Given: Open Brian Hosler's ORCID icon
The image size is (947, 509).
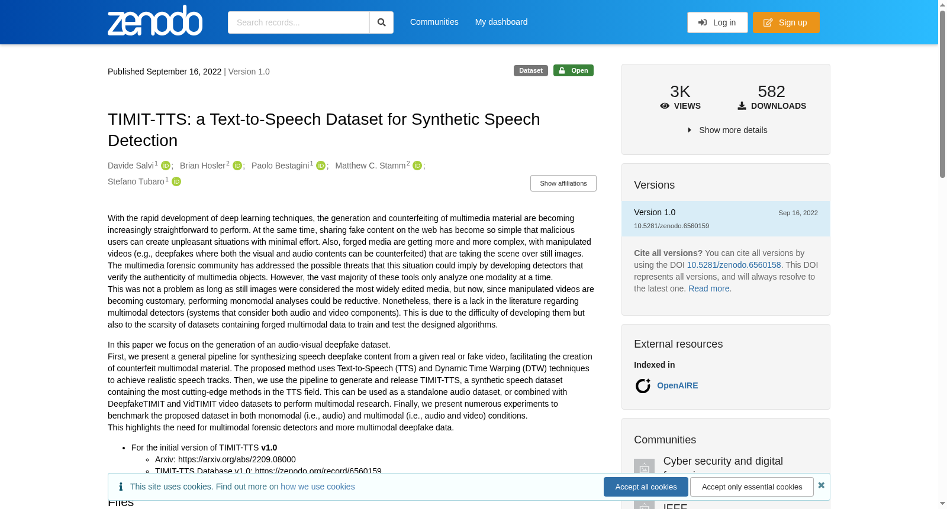Looking at the screenshot, I should (237, 166).
